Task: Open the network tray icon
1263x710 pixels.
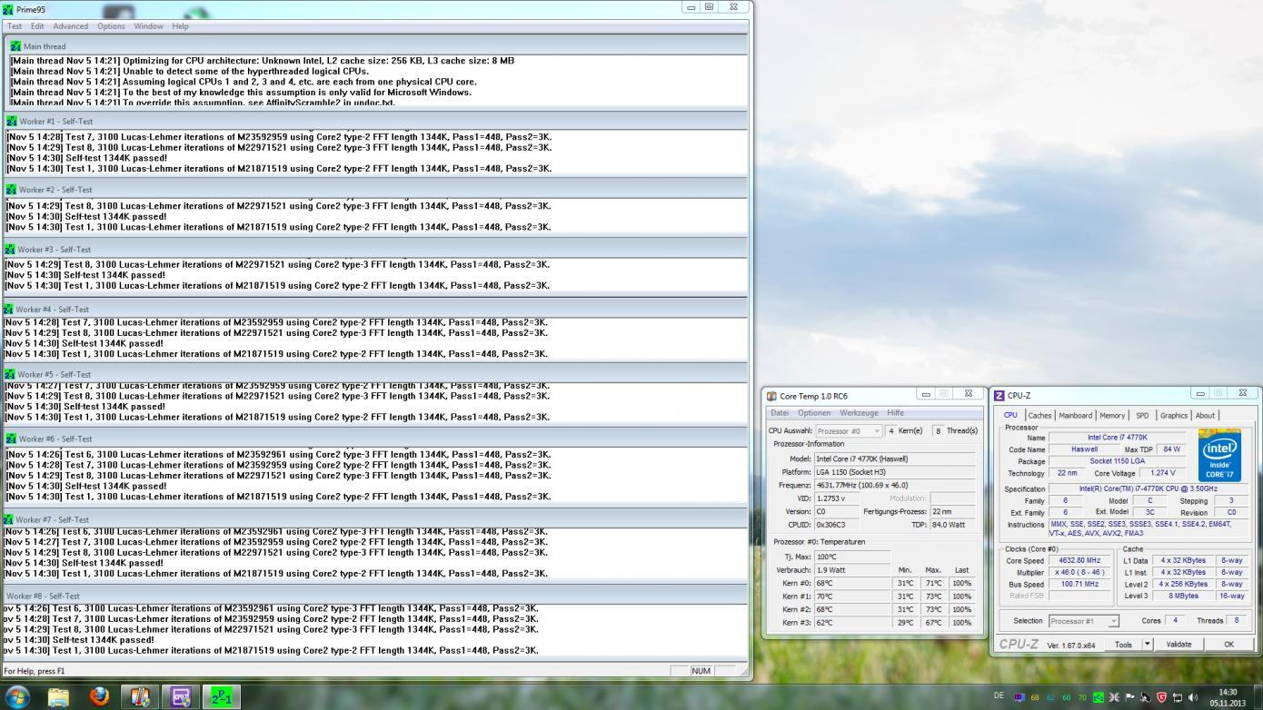Action: point(1178,697)
